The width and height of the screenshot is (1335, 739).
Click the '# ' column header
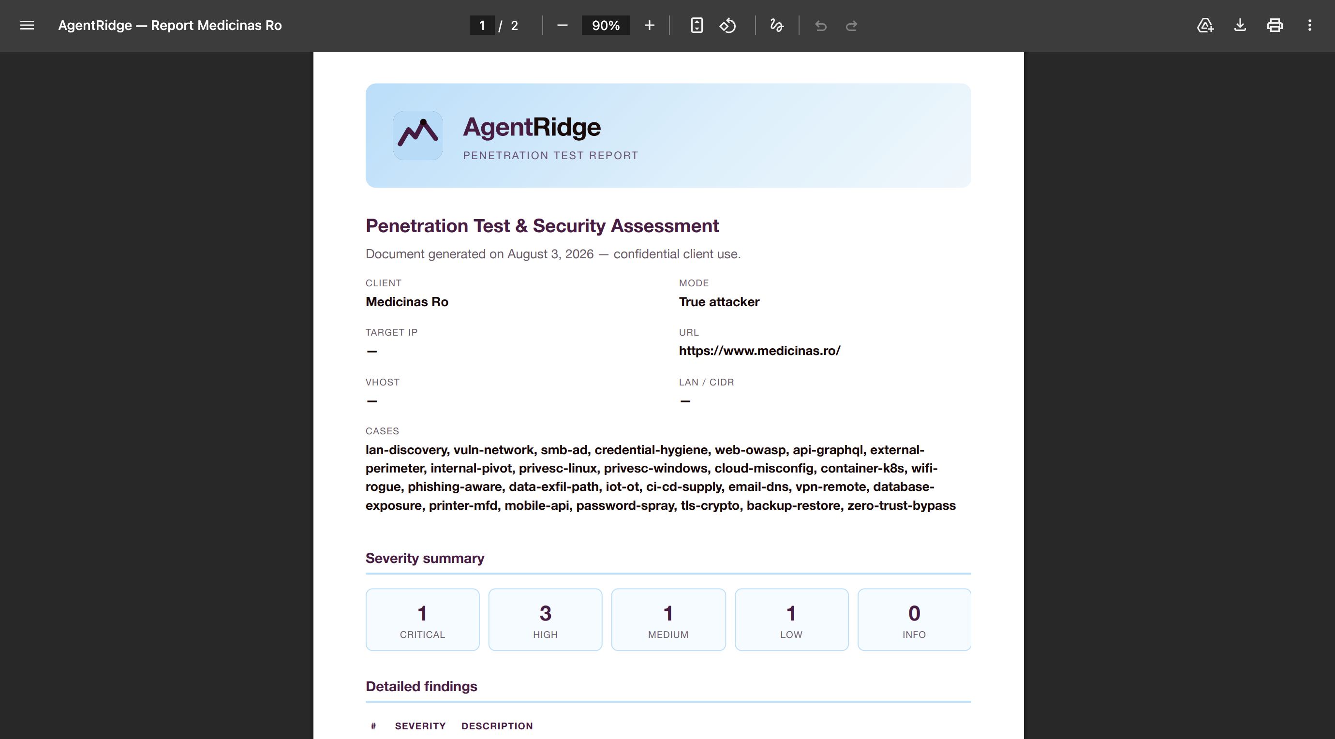373,726
